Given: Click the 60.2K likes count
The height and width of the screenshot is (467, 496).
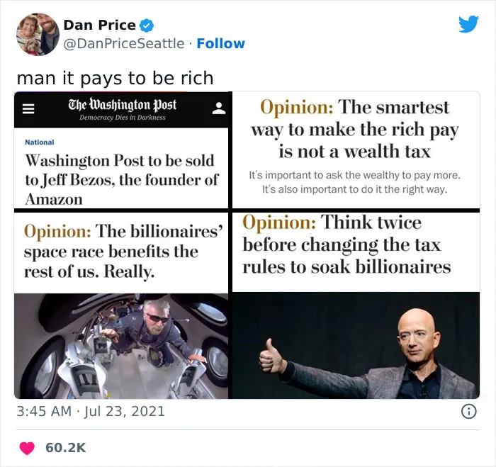Looking at the screenshot, I should (x=66, y=448).
